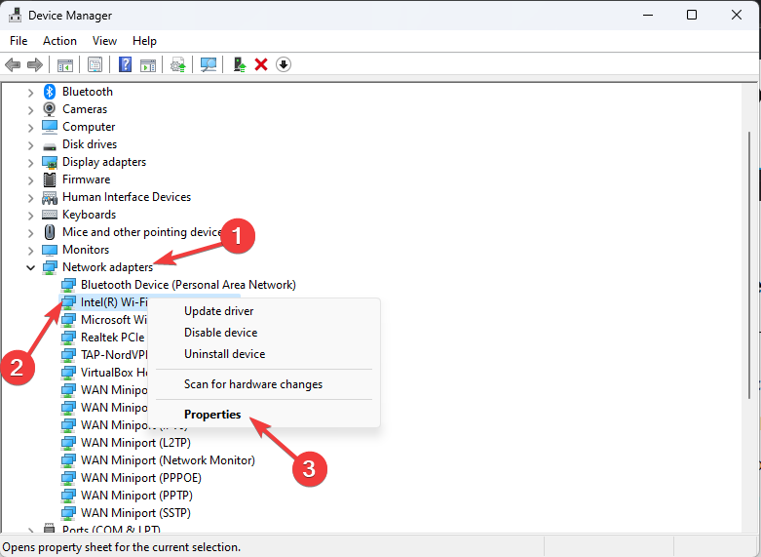This screenshot has height=557, width=761.
Task: Select Bluetooth Device (Personal Area Network)
Action: pyautogui.click(x=188, y=285)
